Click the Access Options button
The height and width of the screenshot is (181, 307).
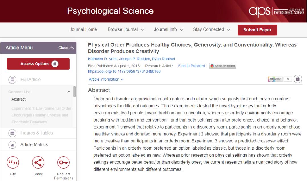(x=38, y=64)
